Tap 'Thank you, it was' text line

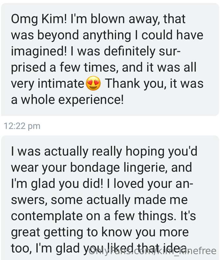click(154, 83)
